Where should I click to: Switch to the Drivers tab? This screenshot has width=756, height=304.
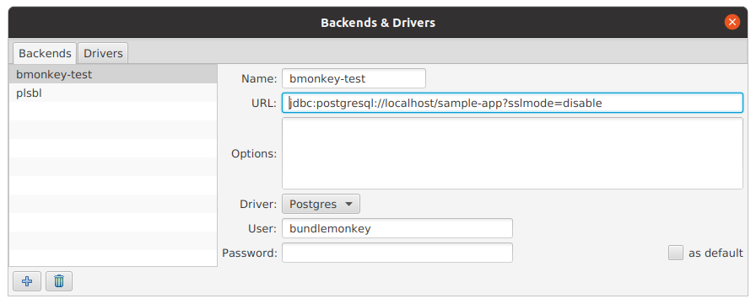tap(103, 53)
